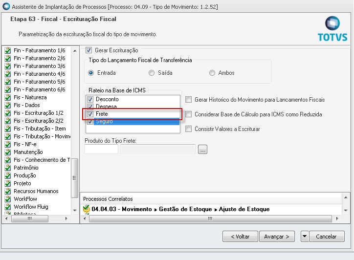The width and height of the screenshot is (354, 260).
Task: Click the checkmark icon beside Recursos Humanos
Action: 8,191
